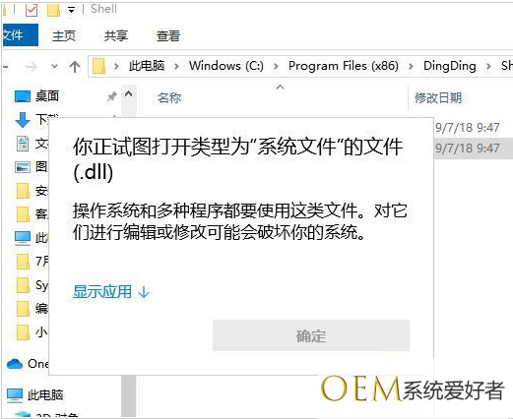Open the quick access toolbar dropdown arrow
This screenshot has width=513, height=419.
71,11
